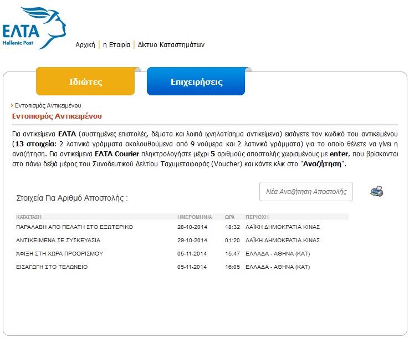Click the printer icon to print results
Screen dimensions: 409x337
click(377, 191)
